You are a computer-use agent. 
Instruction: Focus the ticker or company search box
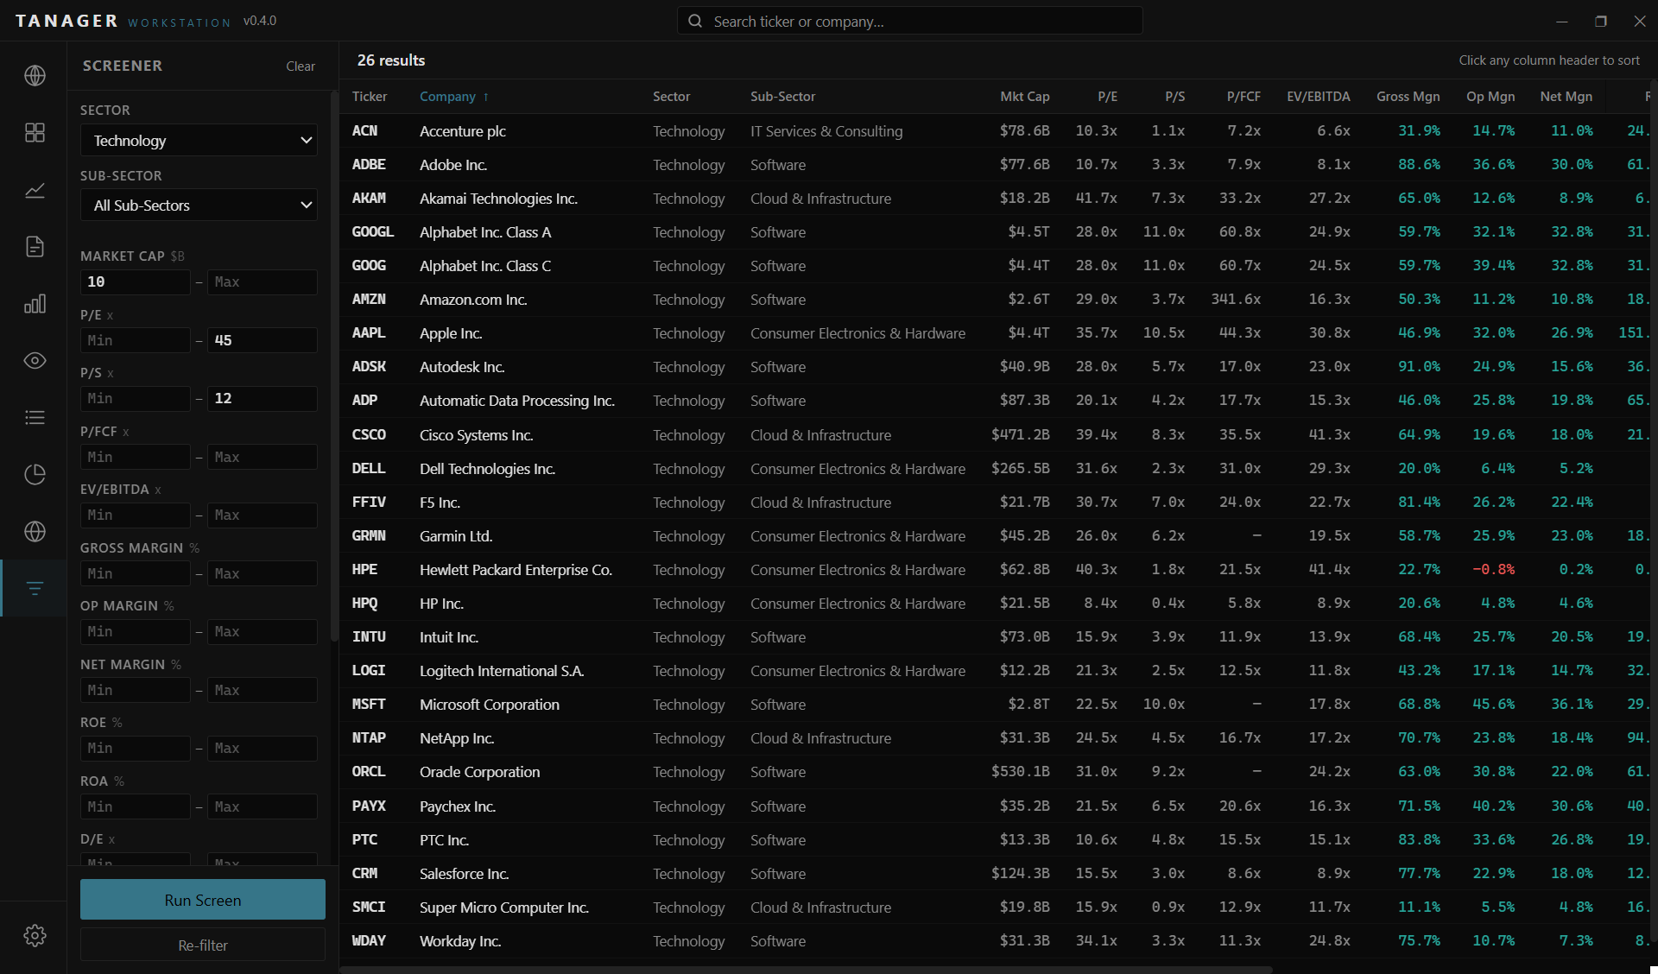(910, 21)
